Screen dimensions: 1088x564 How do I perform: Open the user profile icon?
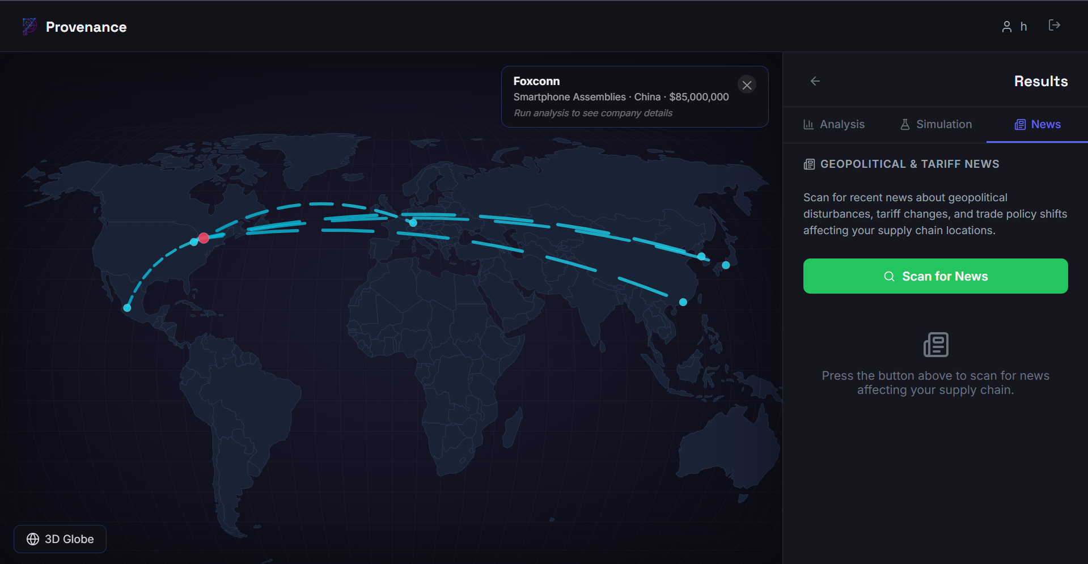pos(1006,27)
